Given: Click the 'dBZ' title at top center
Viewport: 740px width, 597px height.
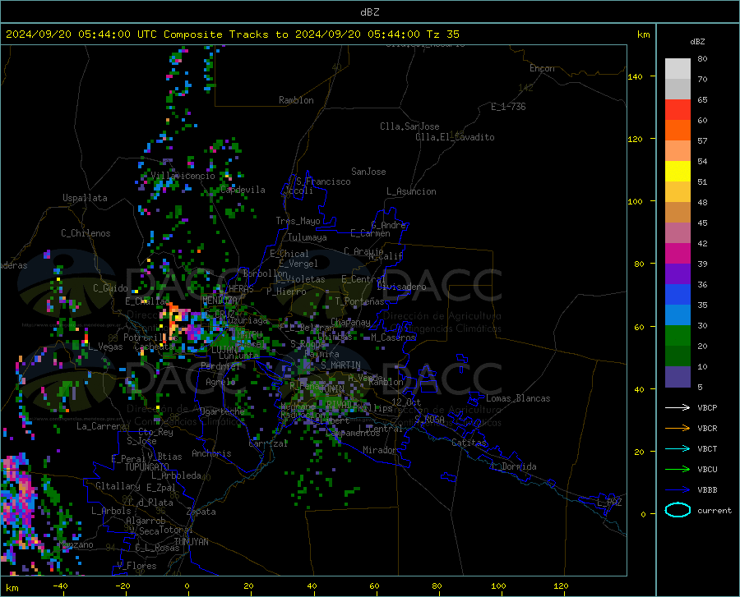Looking at the screenshot, I should pyautogui.click(x=370, y=12).
